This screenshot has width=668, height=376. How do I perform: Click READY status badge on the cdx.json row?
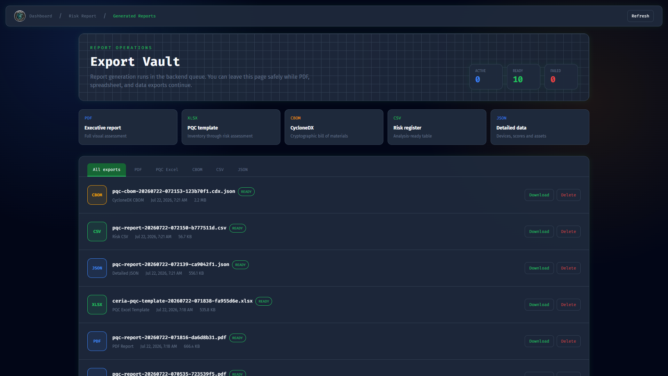246,192
